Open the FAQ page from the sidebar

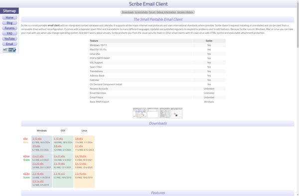coord(9,33)
